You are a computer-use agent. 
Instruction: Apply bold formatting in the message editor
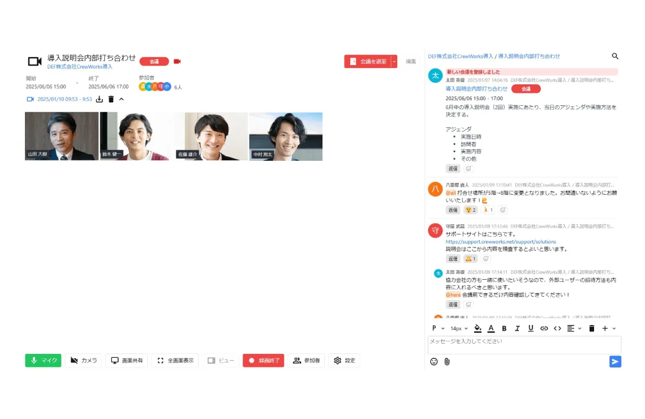tap(504, 328)
